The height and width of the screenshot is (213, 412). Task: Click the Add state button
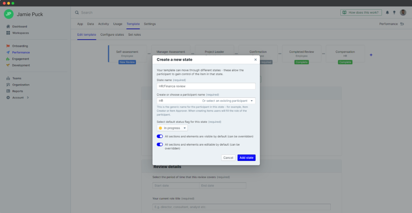click(247, 158)
